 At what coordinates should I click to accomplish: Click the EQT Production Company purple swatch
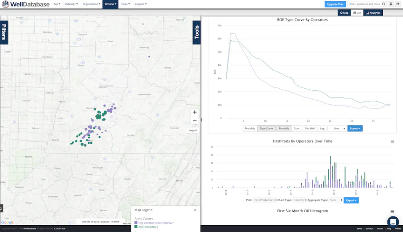[136, 223]
